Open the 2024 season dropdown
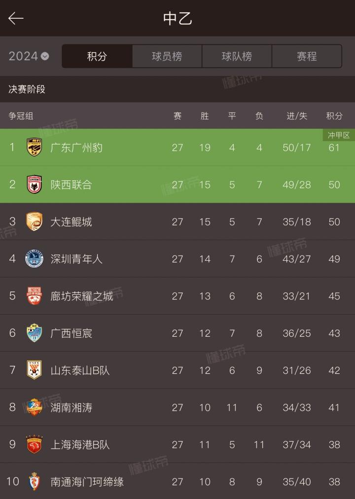 pos(29,56)
